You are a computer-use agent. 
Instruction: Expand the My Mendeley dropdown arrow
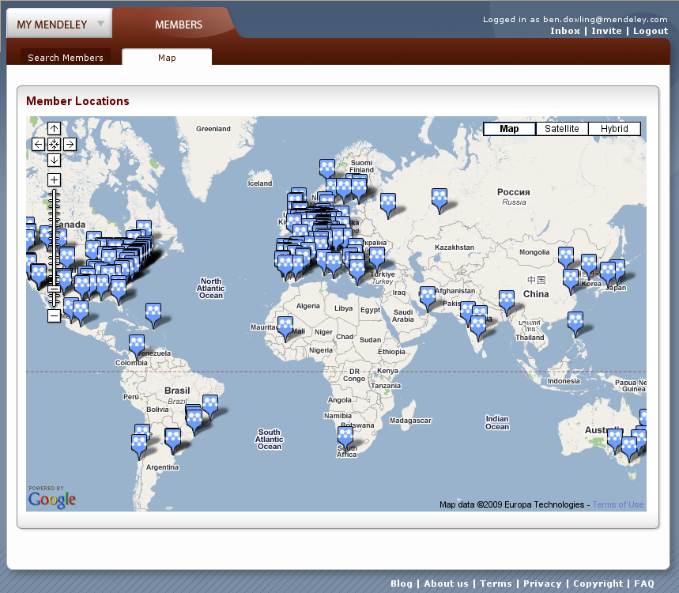coord(101,24)
